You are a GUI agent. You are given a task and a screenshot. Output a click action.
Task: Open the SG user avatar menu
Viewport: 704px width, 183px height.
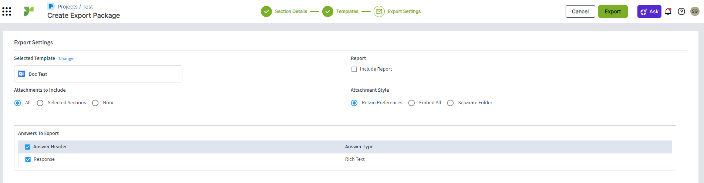coord(695,11)
